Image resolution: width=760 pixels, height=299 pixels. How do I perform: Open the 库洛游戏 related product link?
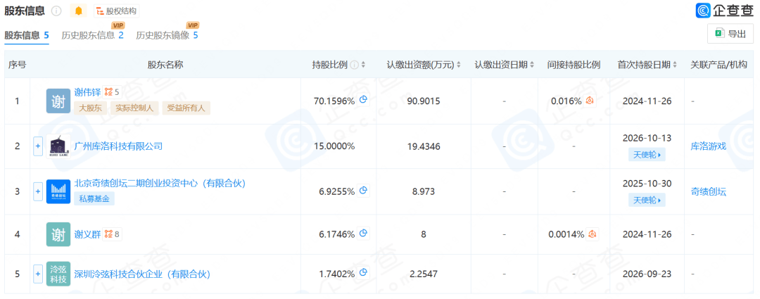click(x=708, y=146)
